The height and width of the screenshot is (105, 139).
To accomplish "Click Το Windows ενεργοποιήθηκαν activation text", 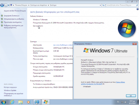I will click(44, 84).
